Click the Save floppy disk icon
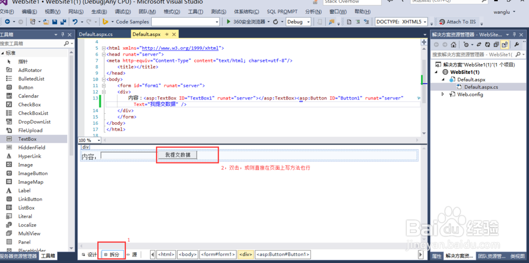Image resolution: width=529 pixels, height=263 pixels. (x=54, y=22)
